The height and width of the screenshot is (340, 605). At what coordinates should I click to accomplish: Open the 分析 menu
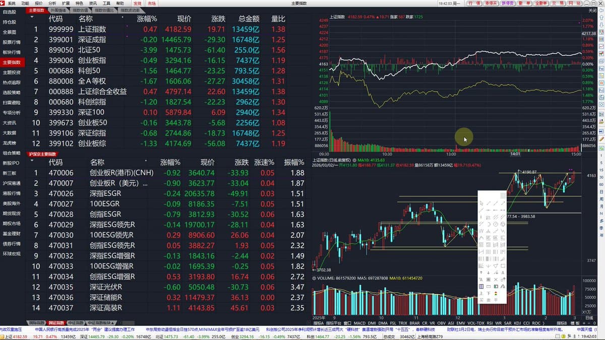click(x=52, y=3)
